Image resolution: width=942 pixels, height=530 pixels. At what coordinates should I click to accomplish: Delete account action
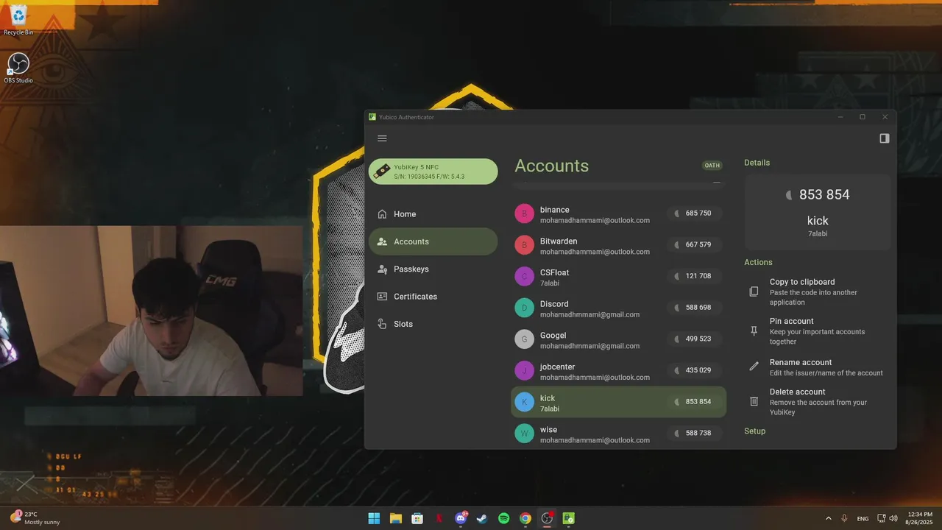point(817,402)
